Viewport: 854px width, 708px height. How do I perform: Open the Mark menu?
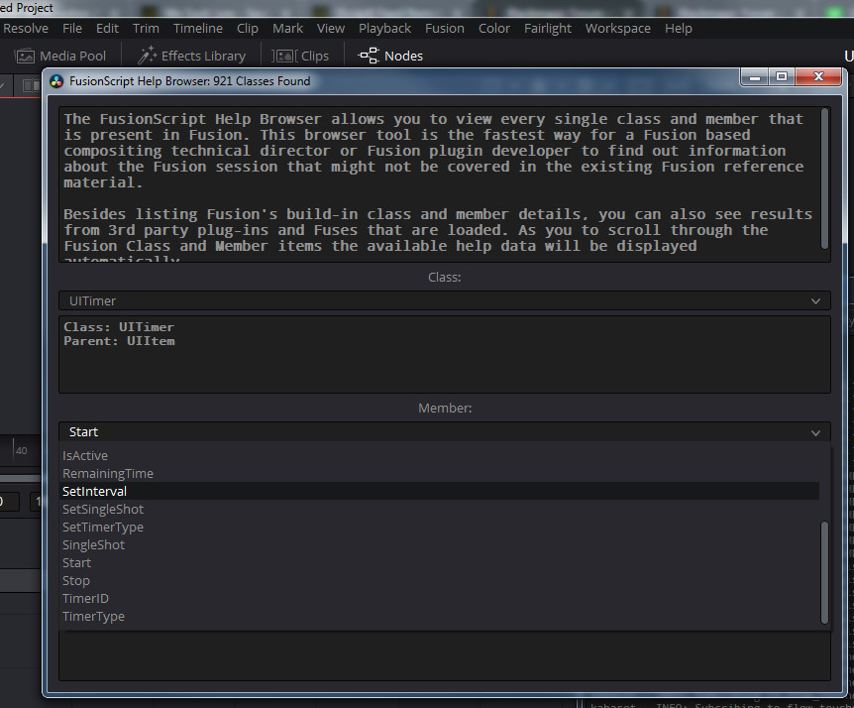click(x=287, y=29)
